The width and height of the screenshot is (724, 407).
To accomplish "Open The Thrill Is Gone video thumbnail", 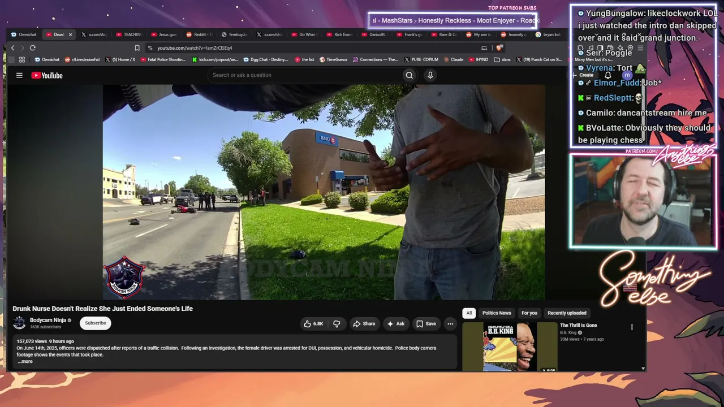I will [510, 347].
